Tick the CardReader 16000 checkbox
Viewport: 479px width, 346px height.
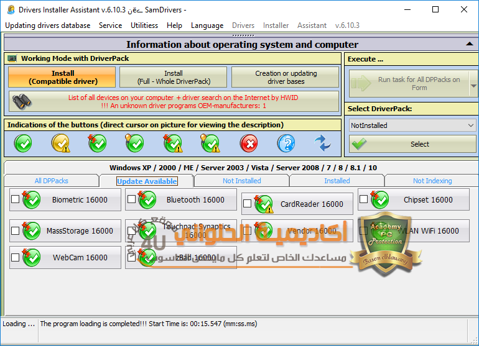click(247, 204)
